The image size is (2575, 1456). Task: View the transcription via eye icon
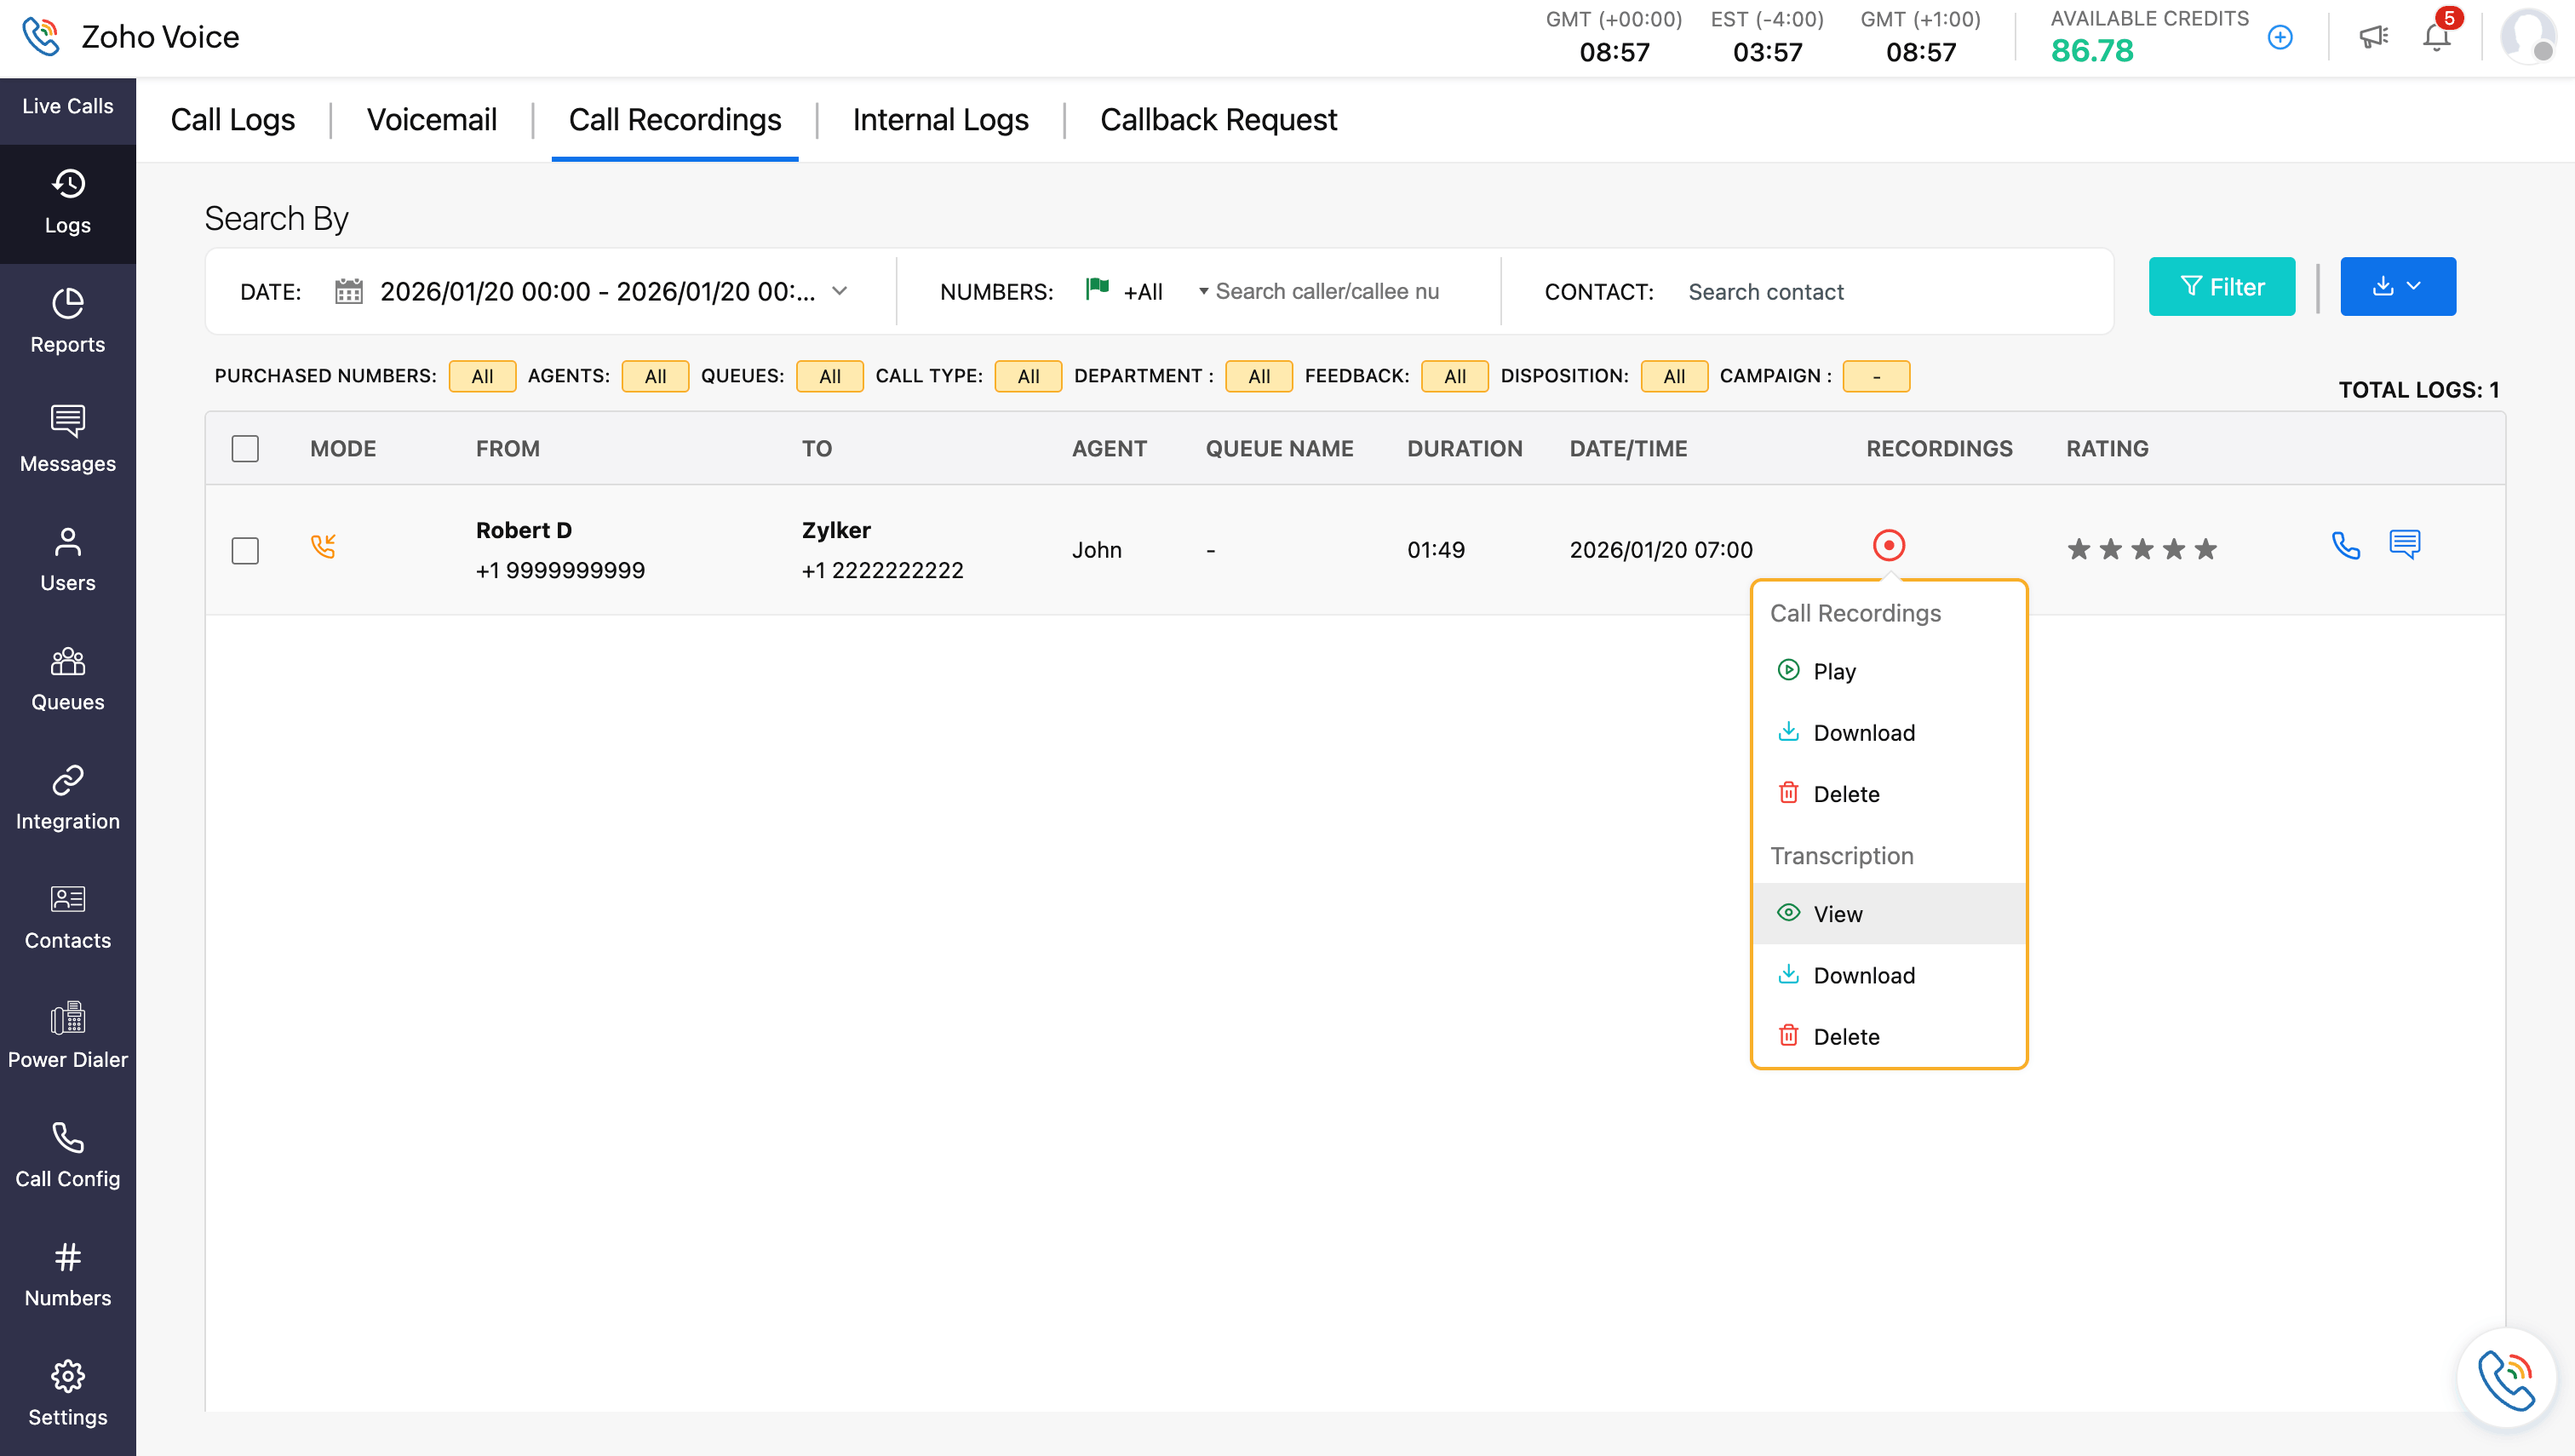pyautogui.click(x=1788, y=913)
